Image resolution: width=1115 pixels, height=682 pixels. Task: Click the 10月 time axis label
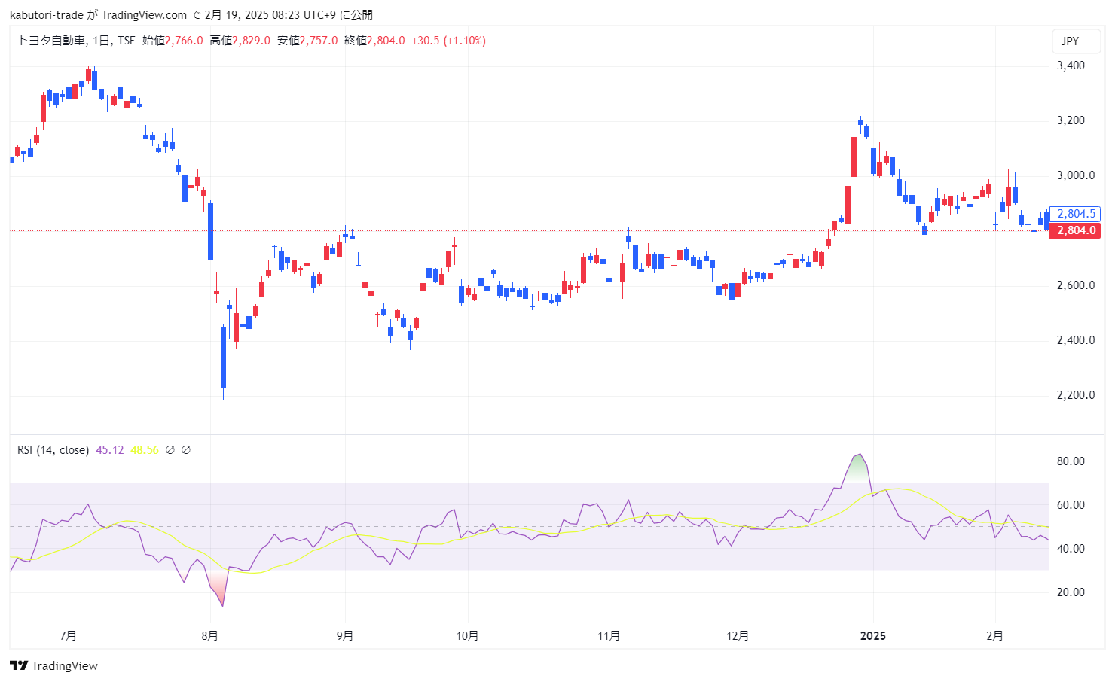[468, 636]
